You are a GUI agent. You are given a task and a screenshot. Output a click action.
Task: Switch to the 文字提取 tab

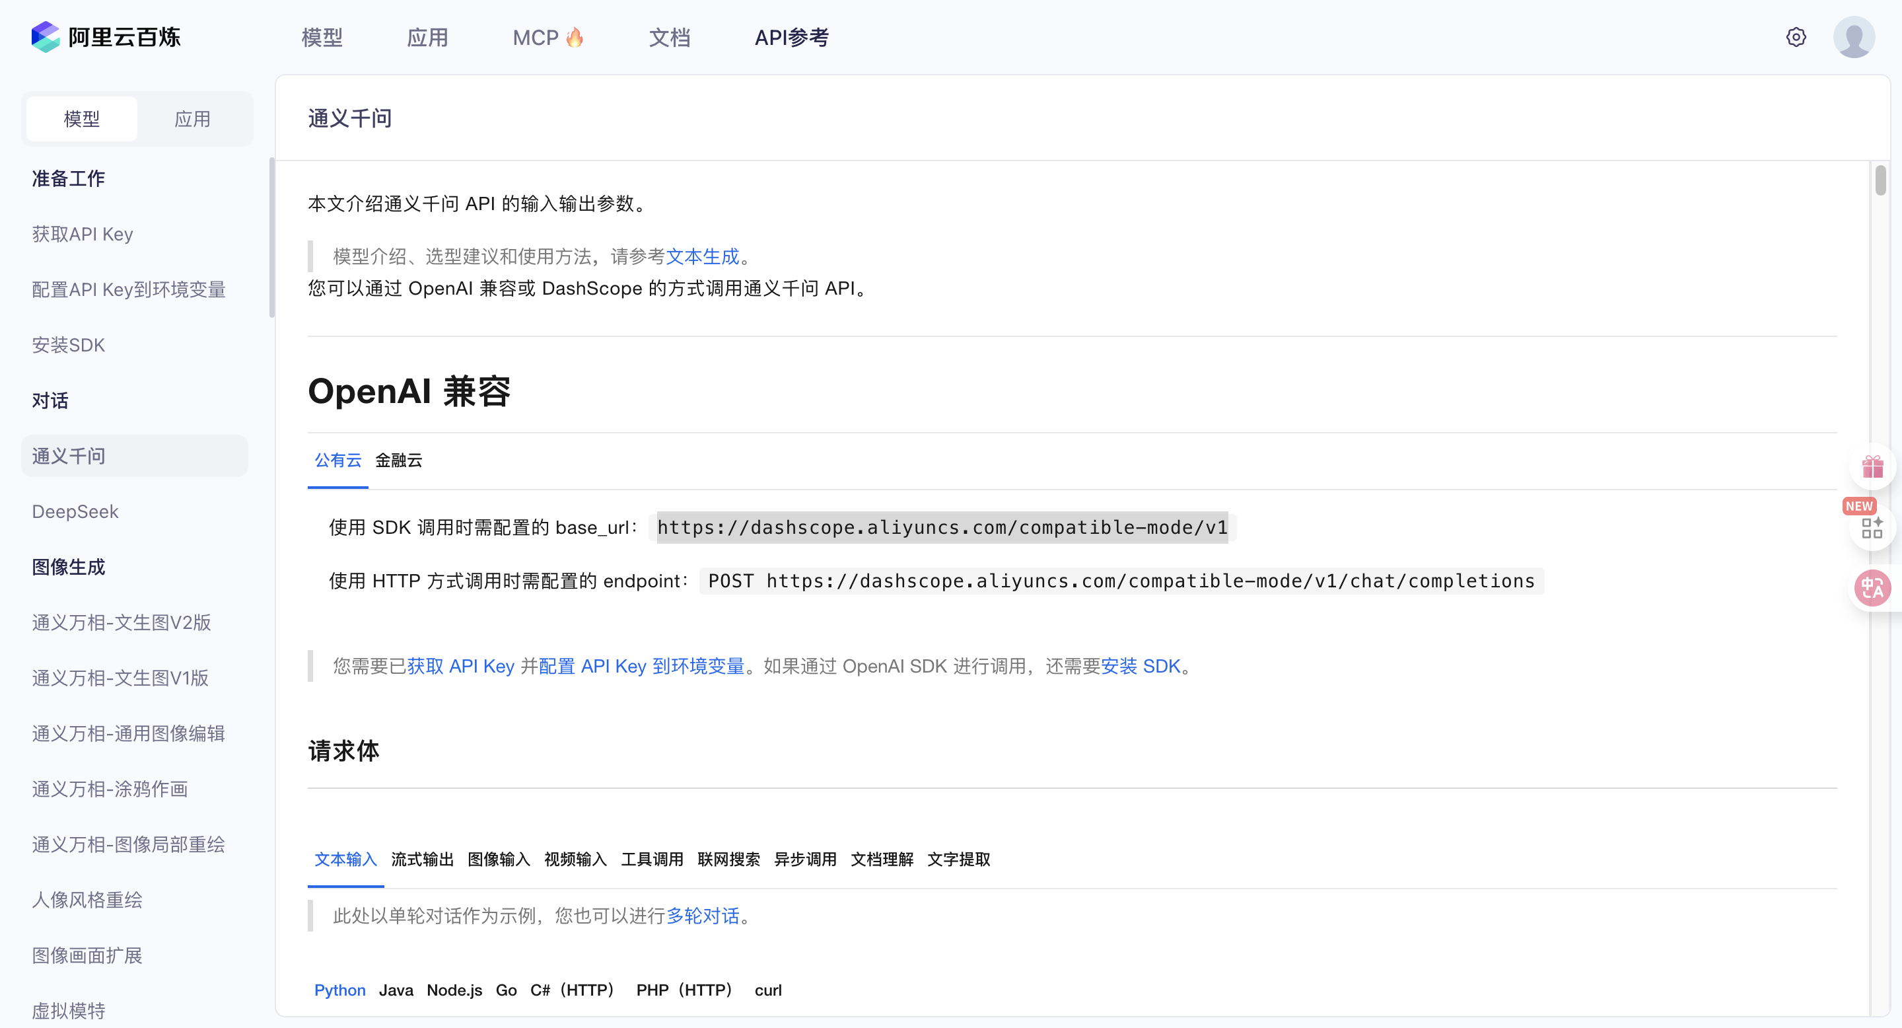[x=958, y=860]
